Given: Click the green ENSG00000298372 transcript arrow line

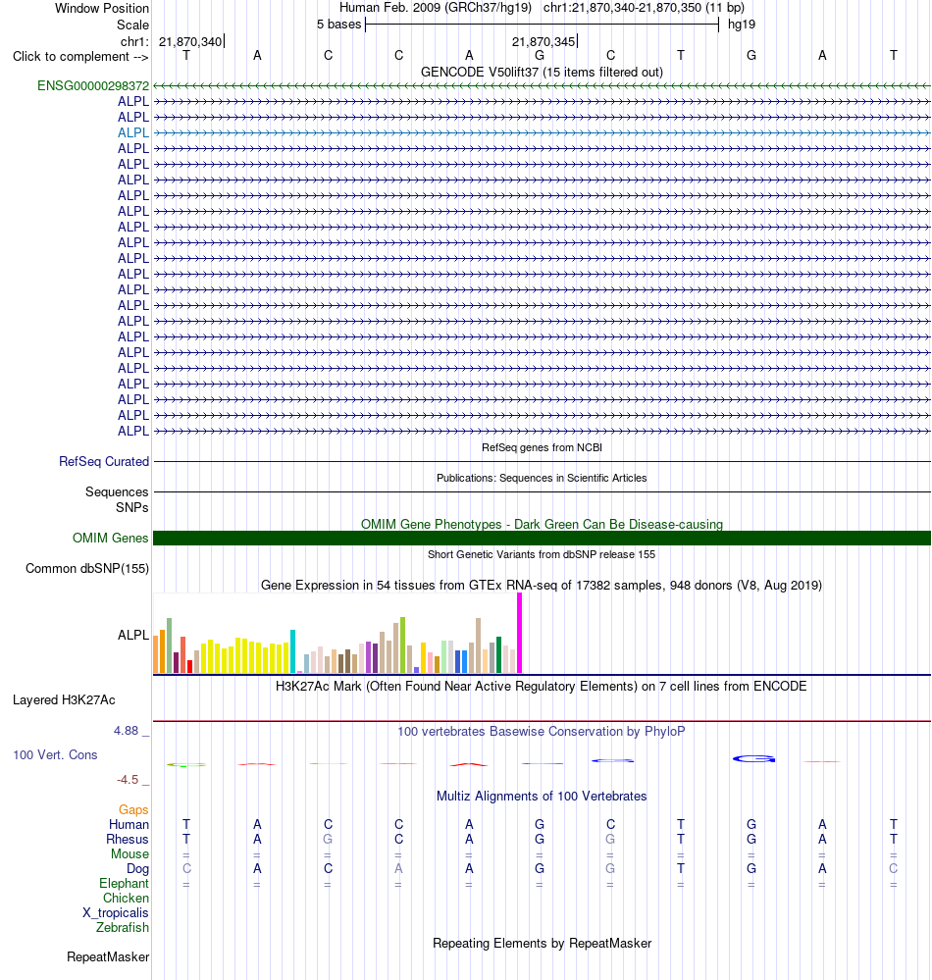Looking at the screenshot, I should (542, 85).
